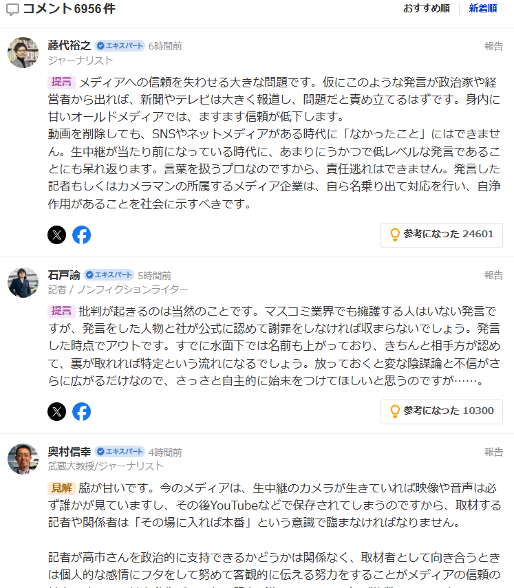
Task: Open 奥村信幸's profile name link
Action: 69,452
